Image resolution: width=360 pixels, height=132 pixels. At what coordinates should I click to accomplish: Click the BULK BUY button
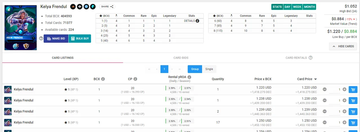80,38
